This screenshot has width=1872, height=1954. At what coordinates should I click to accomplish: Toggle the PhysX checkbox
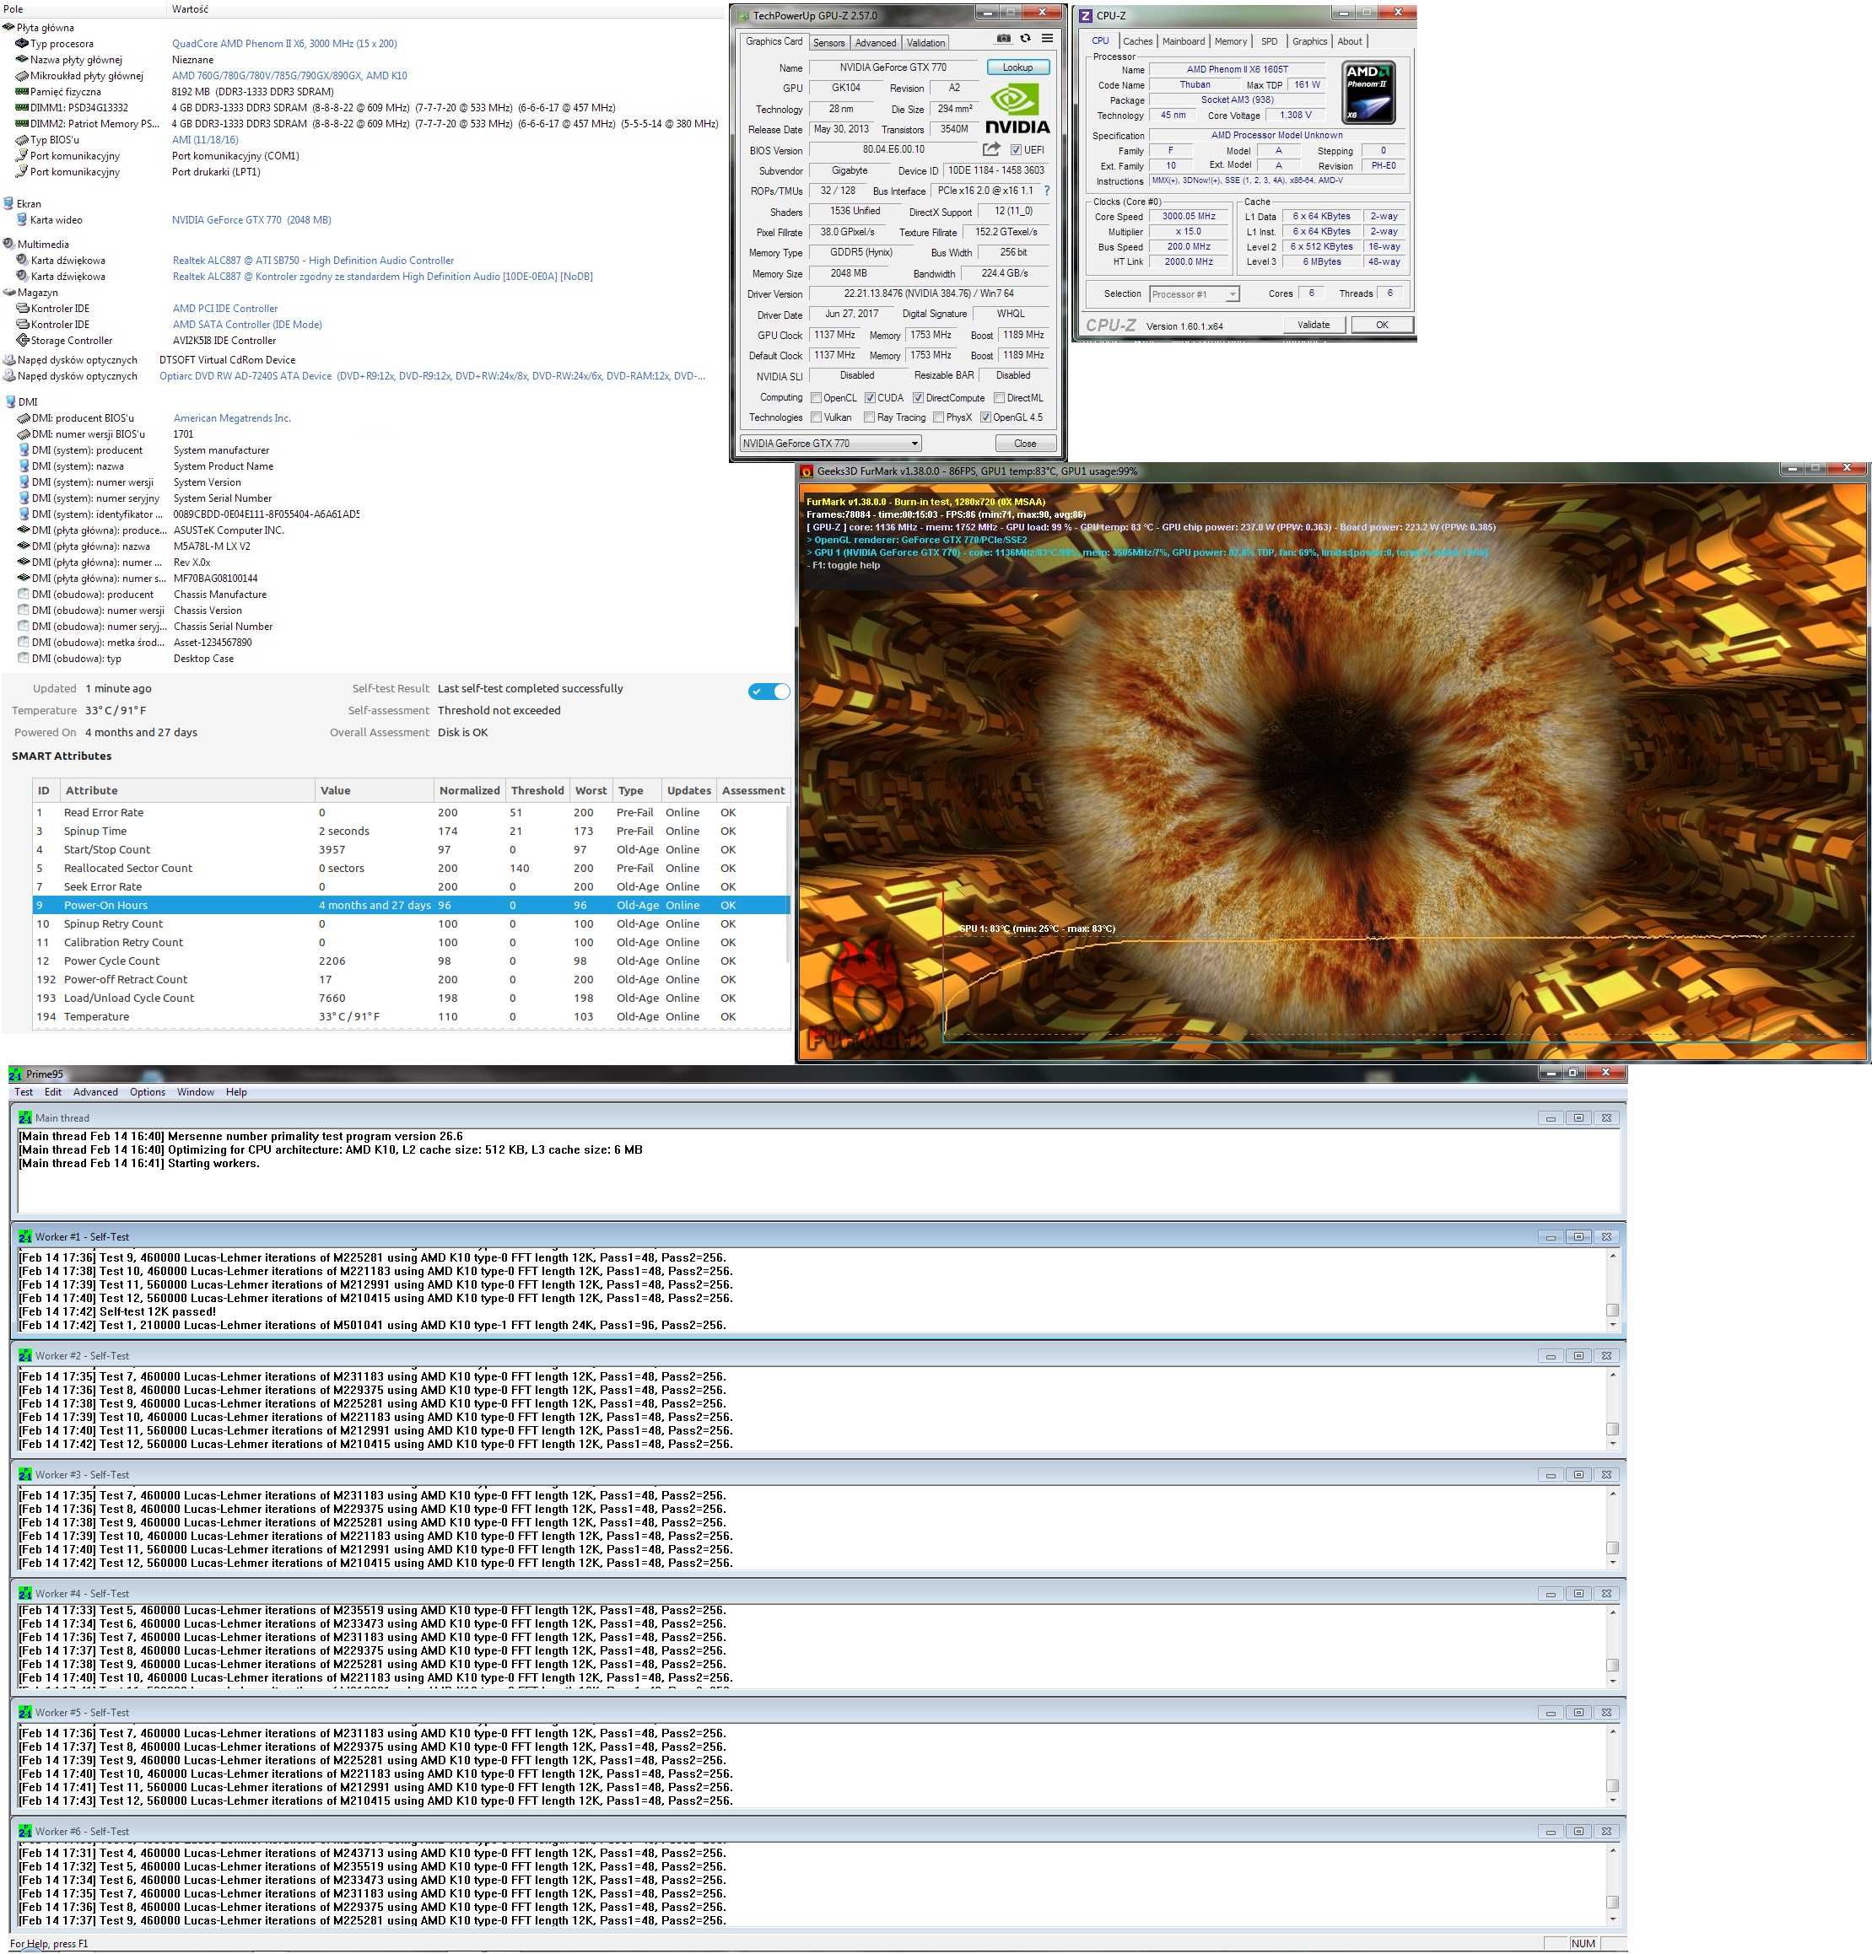tap(938, 417)
